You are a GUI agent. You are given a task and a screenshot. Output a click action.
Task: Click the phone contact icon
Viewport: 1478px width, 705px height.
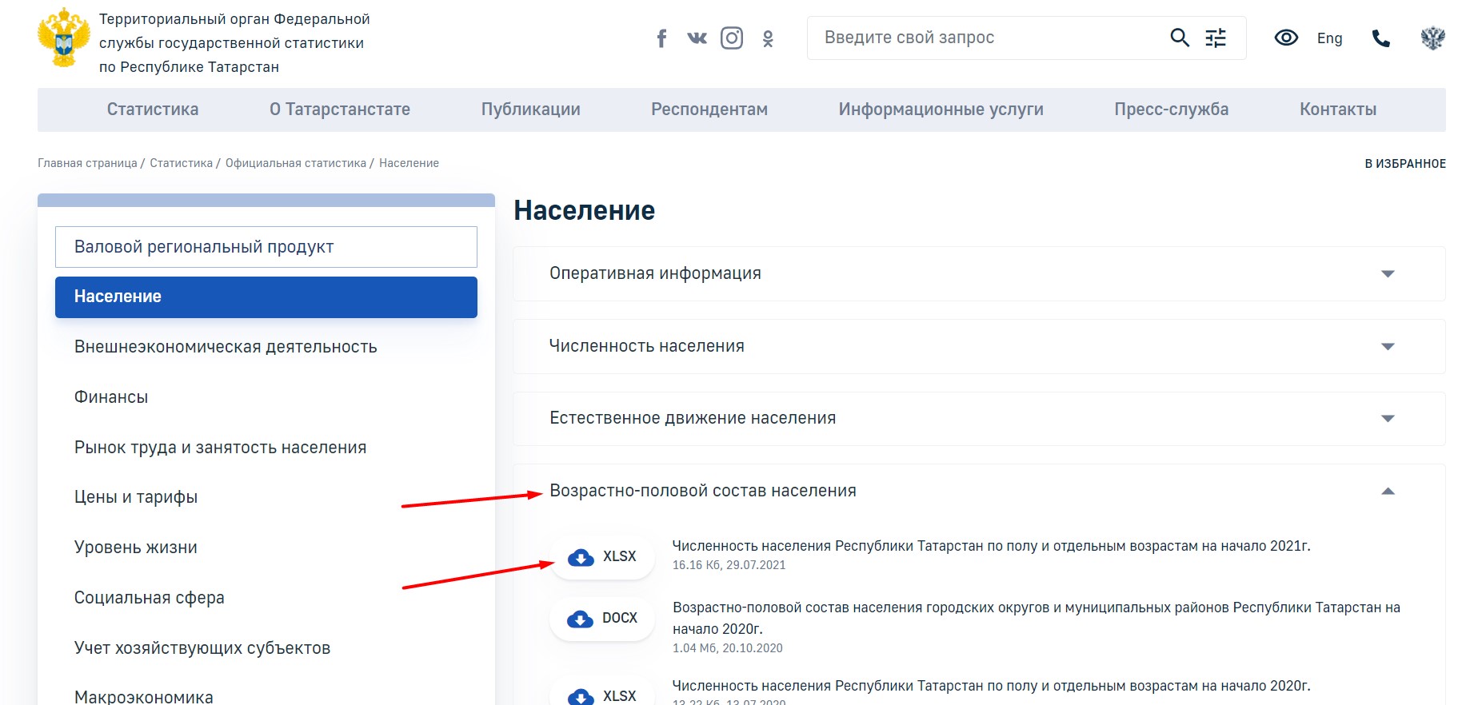point(1381,38)
